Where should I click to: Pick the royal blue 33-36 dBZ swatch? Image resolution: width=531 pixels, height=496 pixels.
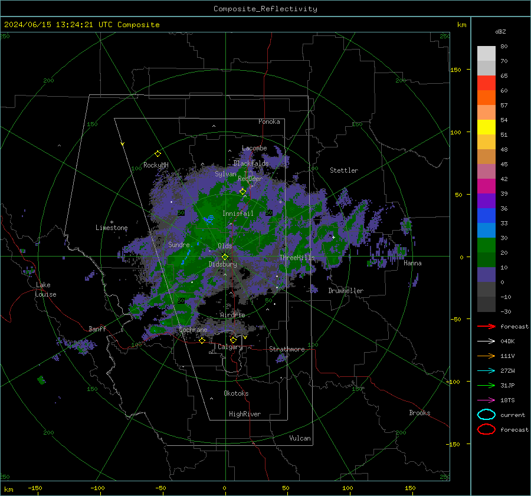(486, 216)
